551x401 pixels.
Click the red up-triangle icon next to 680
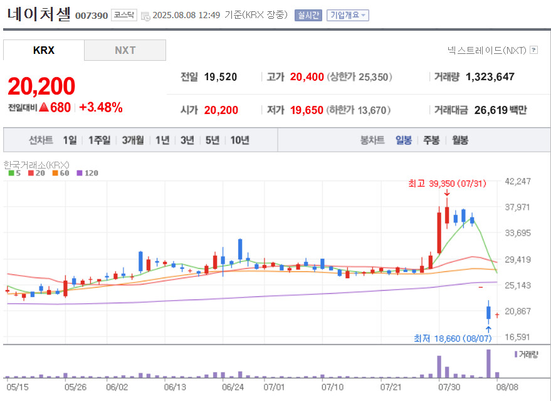(44, 107)
